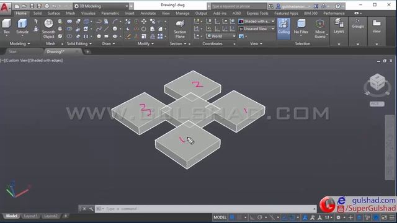Expand the Draw panel
397x223 pixels.
tap(109, 44)
